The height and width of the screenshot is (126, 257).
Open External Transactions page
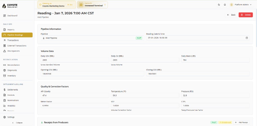click(x=17, y=46)
